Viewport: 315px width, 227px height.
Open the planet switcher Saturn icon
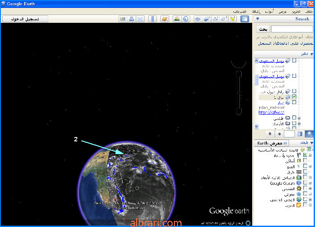coord(165,19)
